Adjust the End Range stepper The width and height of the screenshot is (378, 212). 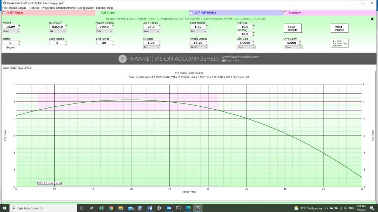[x=113, y=43]
